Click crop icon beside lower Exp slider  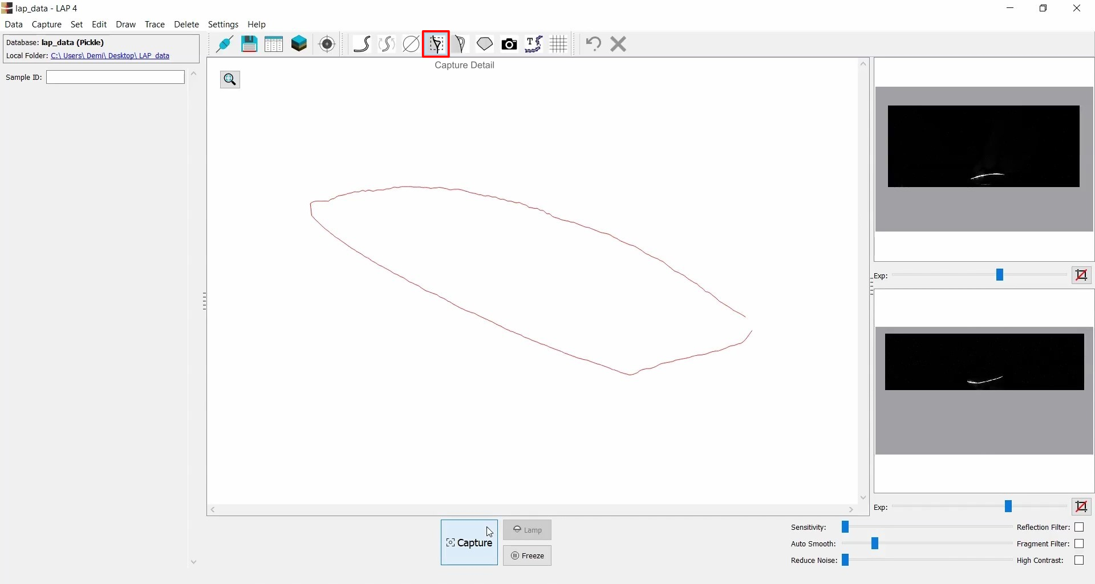click(1082, 507)
